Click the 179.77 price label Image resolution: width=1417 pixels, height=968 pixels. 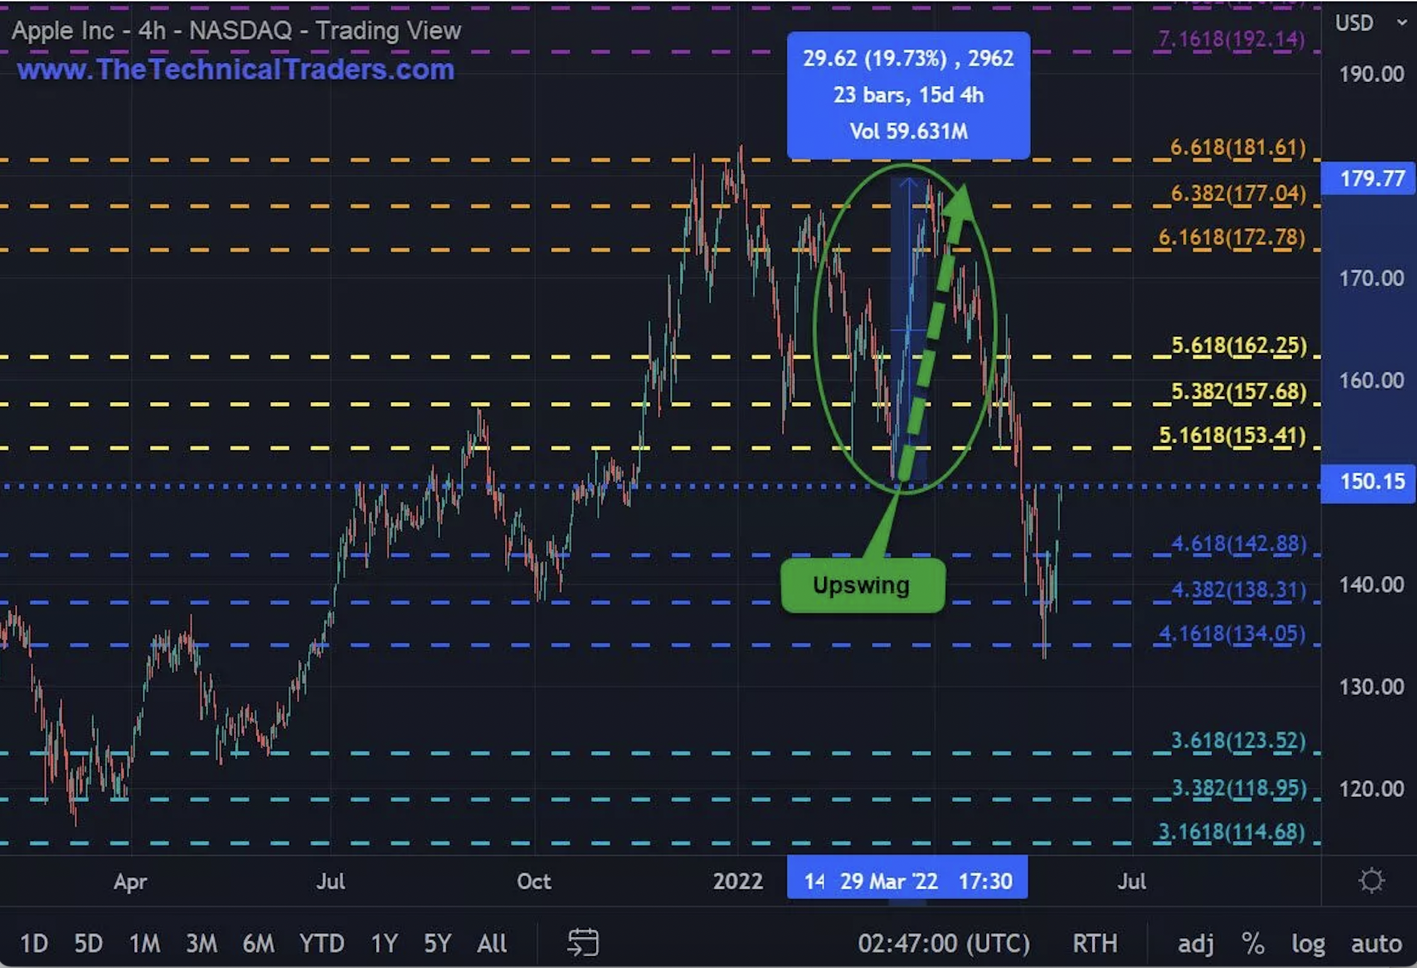pos(1368,178)
